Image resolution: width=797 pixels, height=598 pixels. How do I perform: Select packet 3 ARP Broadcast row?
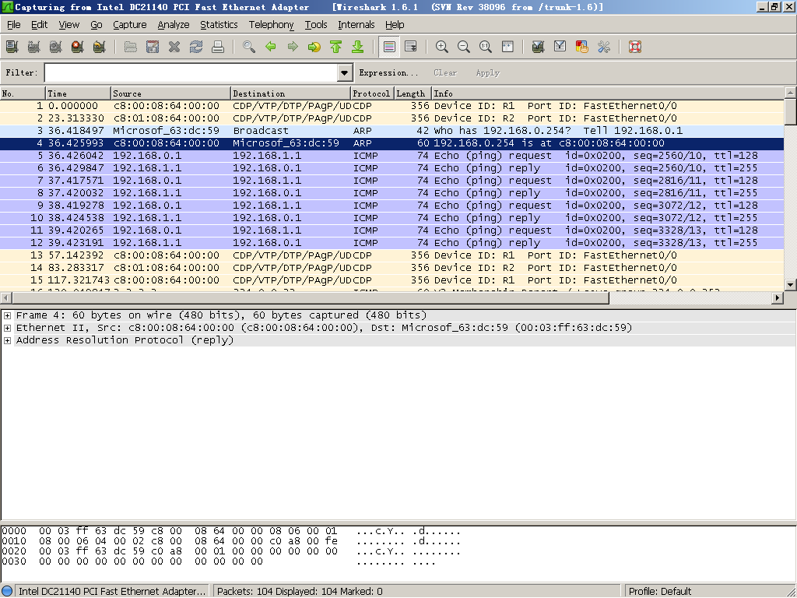392,131
